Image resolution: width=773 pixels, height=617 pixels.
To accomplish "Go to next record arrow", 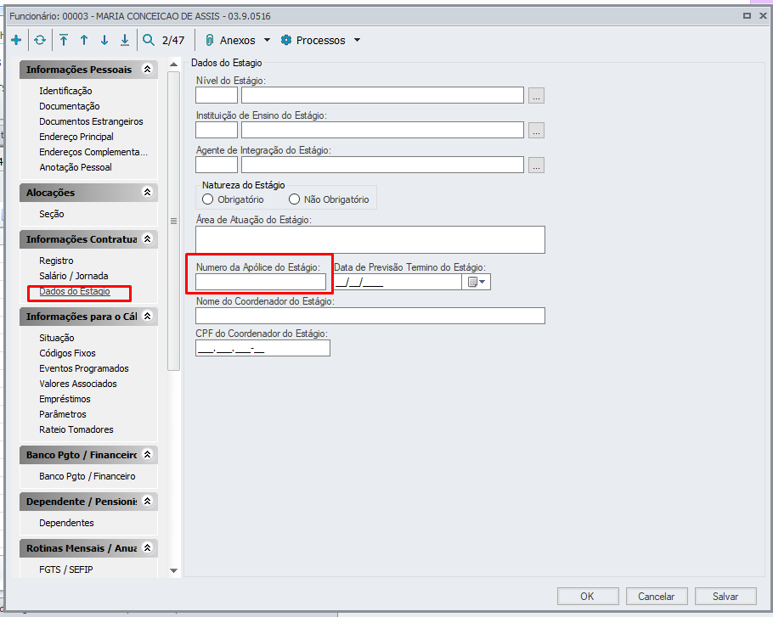I will point(104,40).
